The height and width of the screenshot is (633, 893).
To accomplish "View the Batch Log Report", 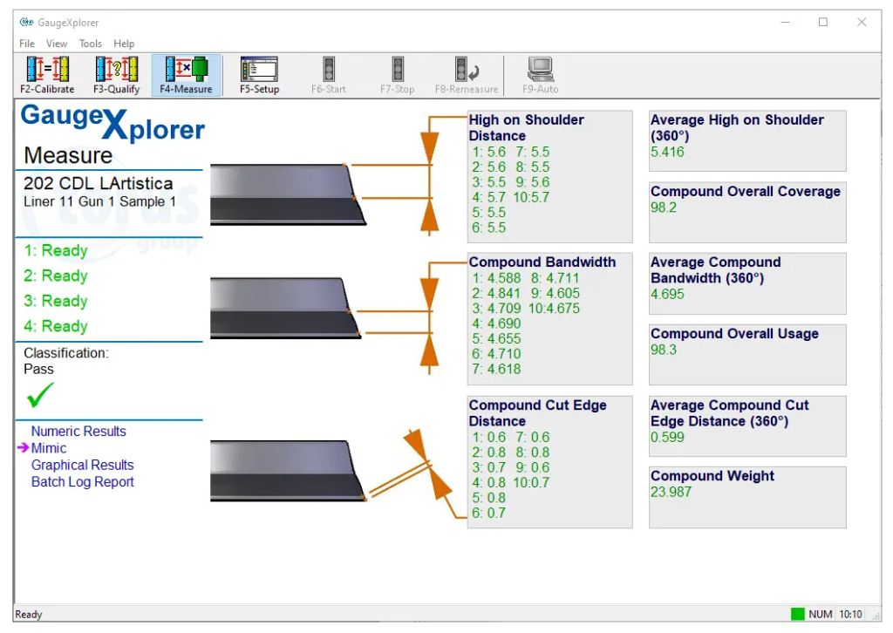I will pyautogui.click(x=83, y=481).
